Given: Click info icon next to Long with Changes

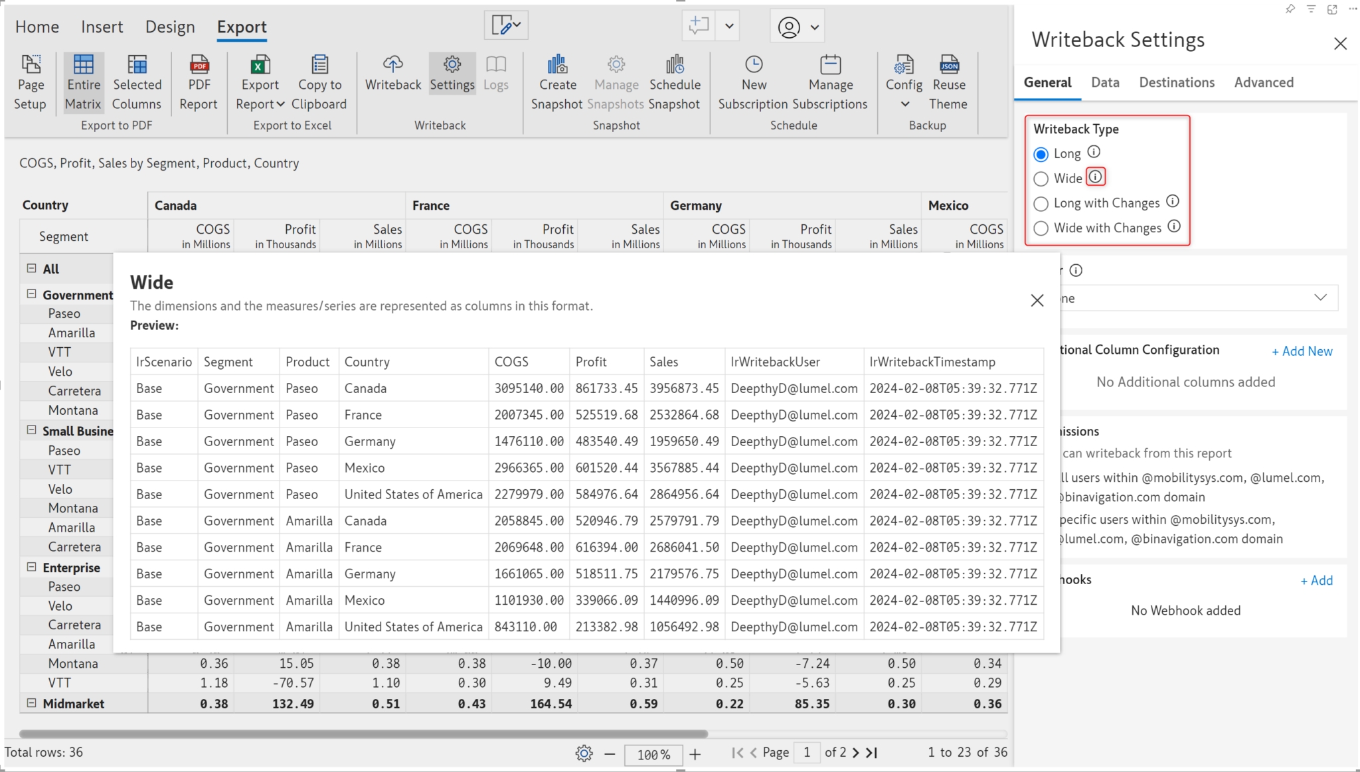Looking at the screenshot, I should tap(1173, 201).
